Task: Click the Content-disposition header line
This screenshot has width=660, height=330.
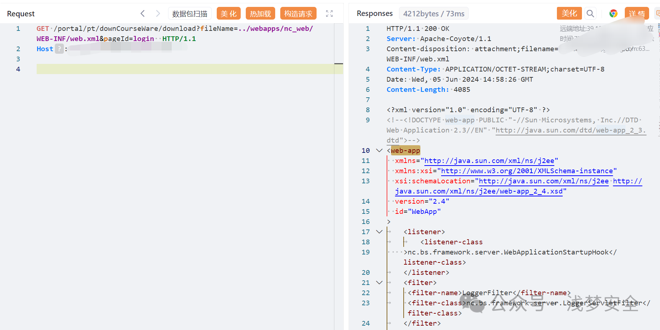Action: pos(472,49)
